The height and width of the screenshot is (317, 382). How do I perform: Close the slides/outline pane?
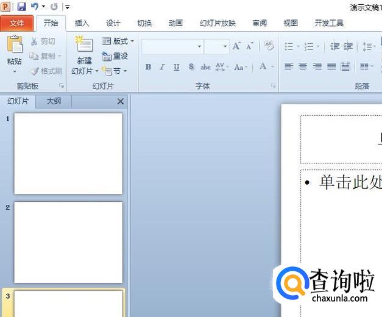click(x=121, y=101)
